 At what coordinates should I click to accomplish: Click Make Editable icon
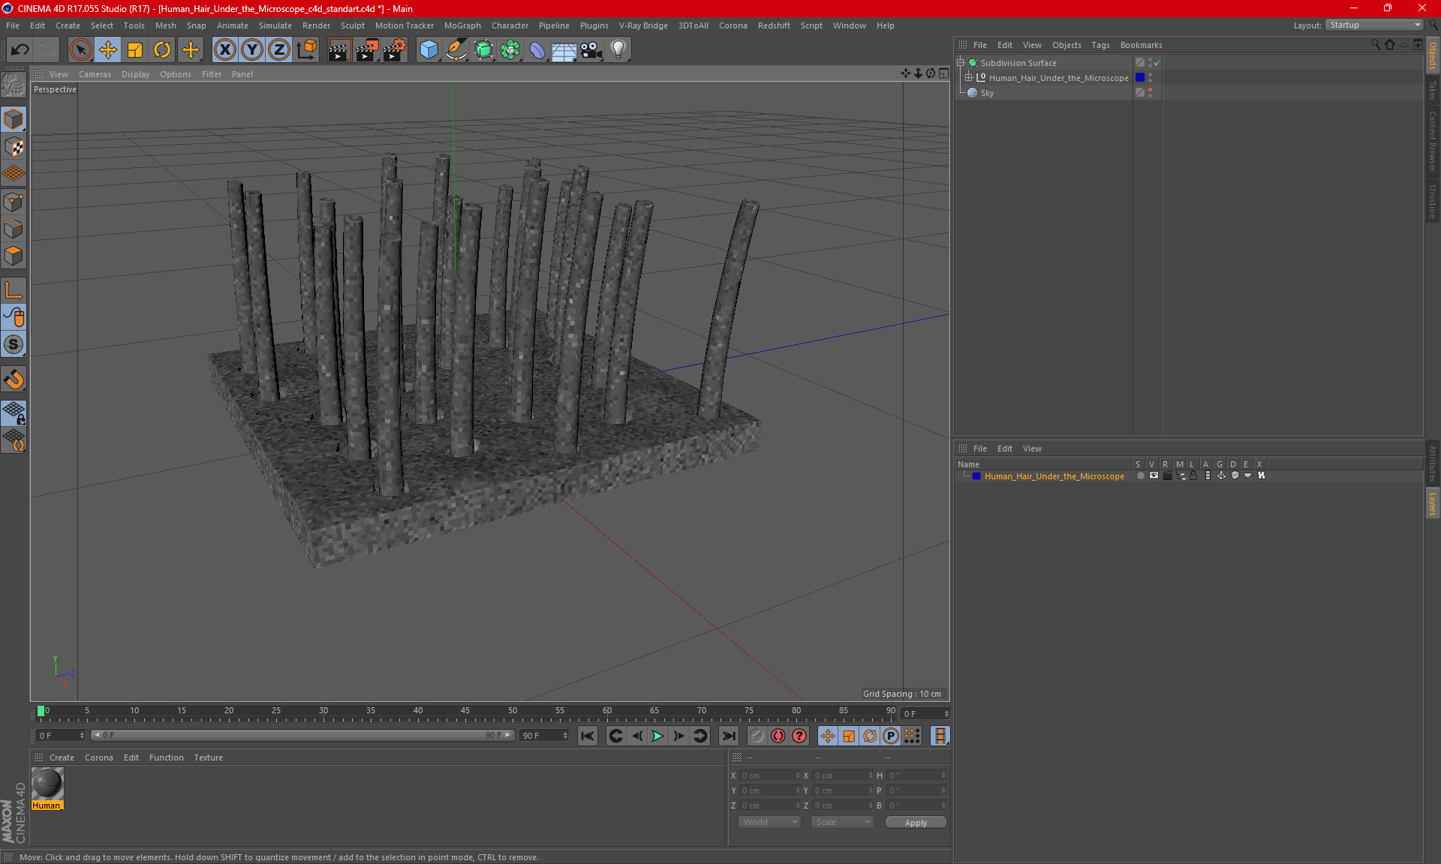coord(14,85)
